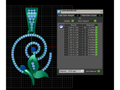Select the 1.13 X 1.24 size cell
This screenshot has height=90, width=120.
[73, 55]
